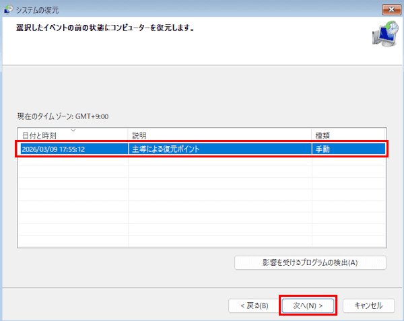This screenshot has width=404, height=321.
Task: Click the System Restore title bar icon
Action: (8, 9)
